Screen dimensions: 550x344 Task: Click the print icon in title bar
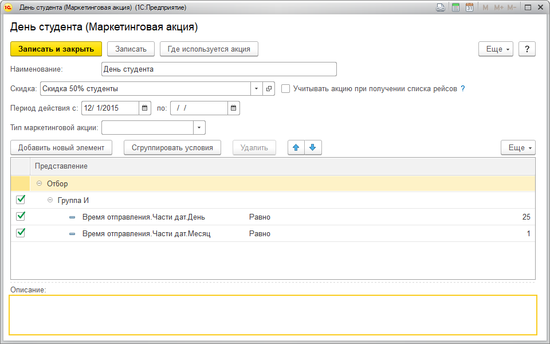pos(441,7)
